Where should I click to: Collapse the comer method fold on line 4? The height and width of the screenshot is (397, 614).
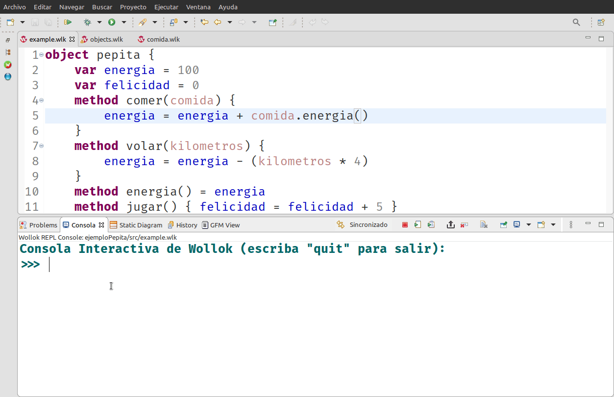(x=42, y=100)
